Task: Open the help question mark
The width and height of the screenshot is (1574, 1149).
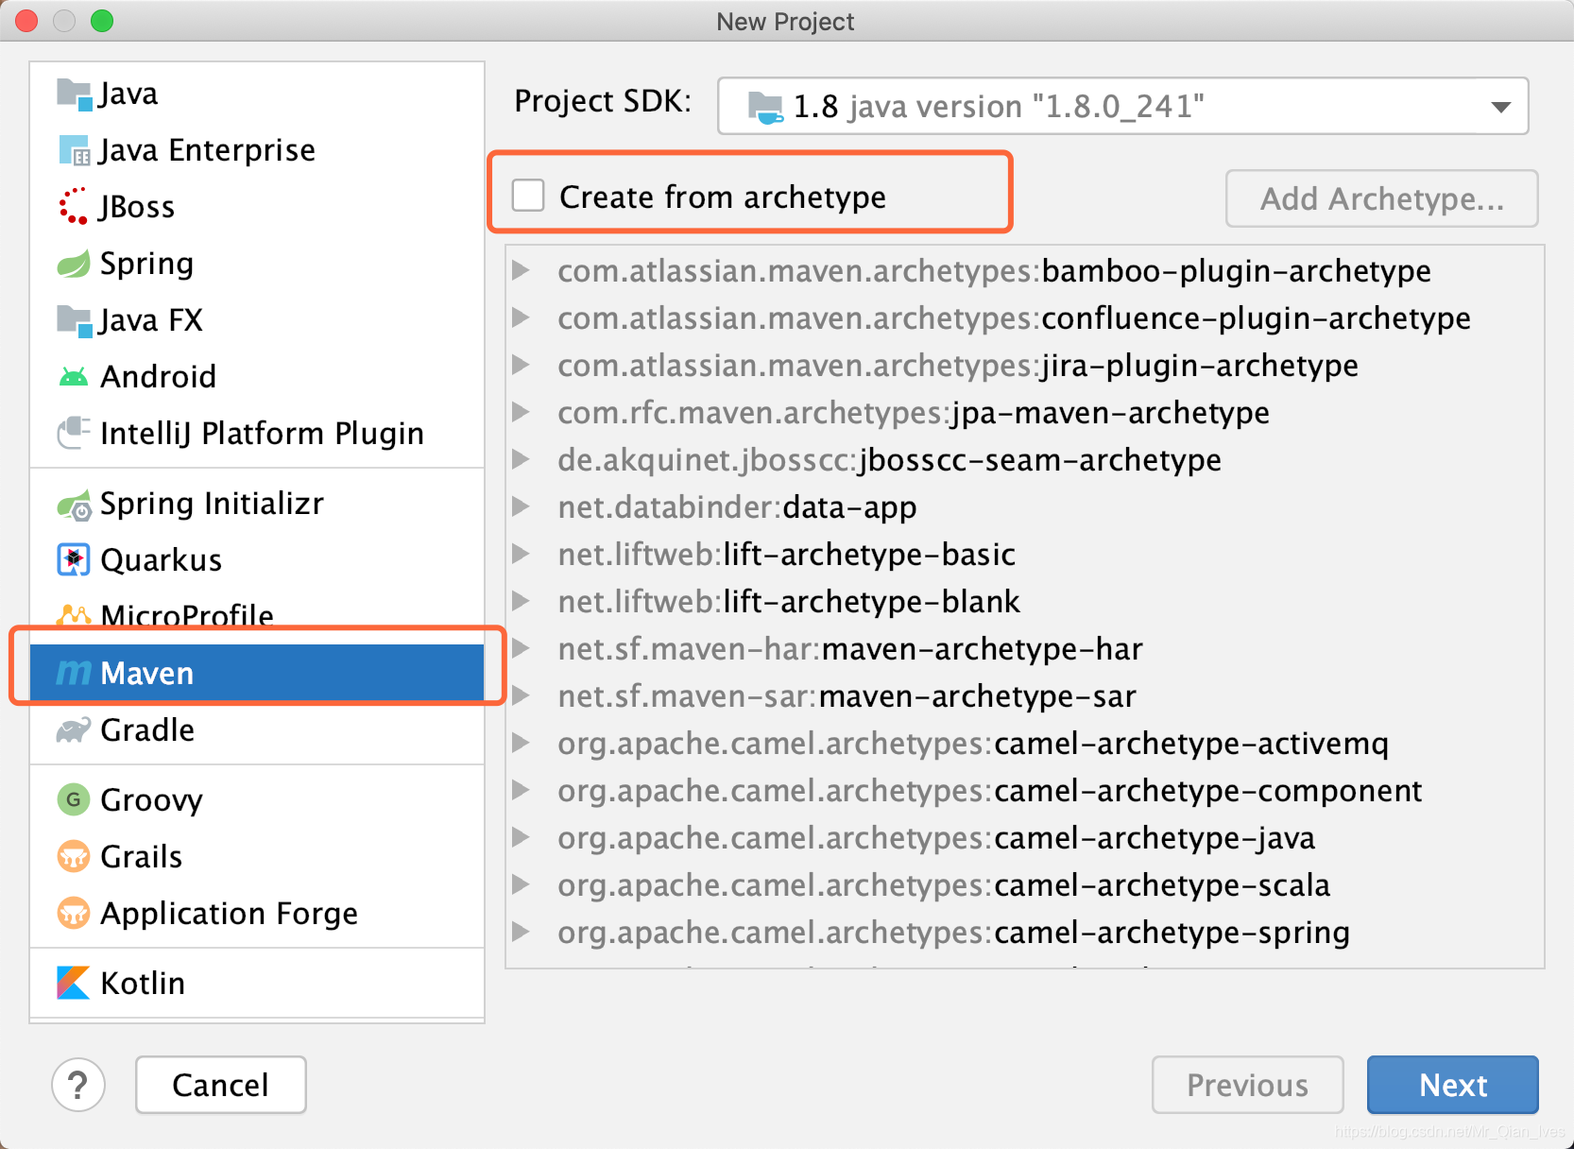Action: [78, 1085]
